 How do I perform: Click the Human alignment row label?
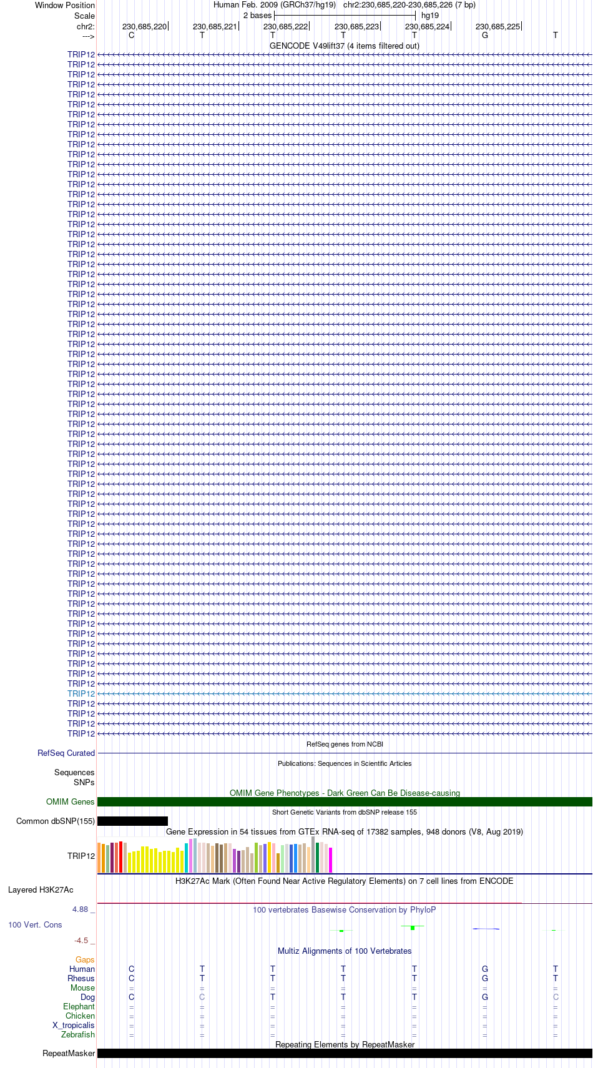point(82,969)
